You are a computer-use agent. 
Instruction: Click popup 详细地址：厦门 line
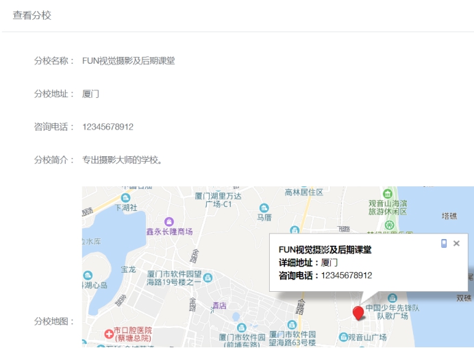point(308,262)
